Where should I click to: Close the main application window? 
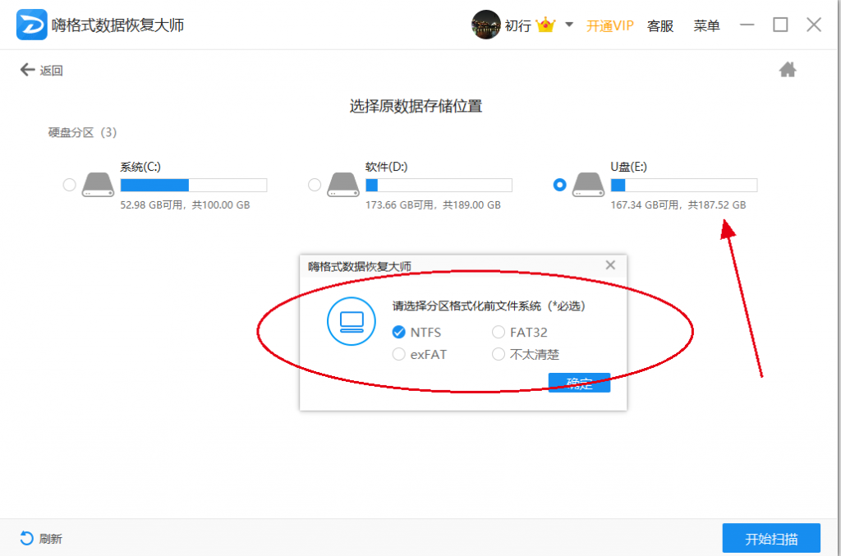tap(814, 25)
